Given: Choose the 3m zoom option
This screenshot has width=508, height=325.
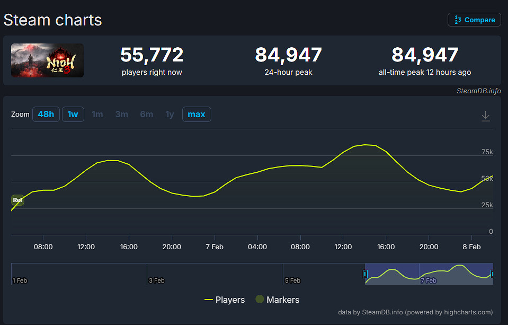Looking at the screenshot, I should pos(122,115).
